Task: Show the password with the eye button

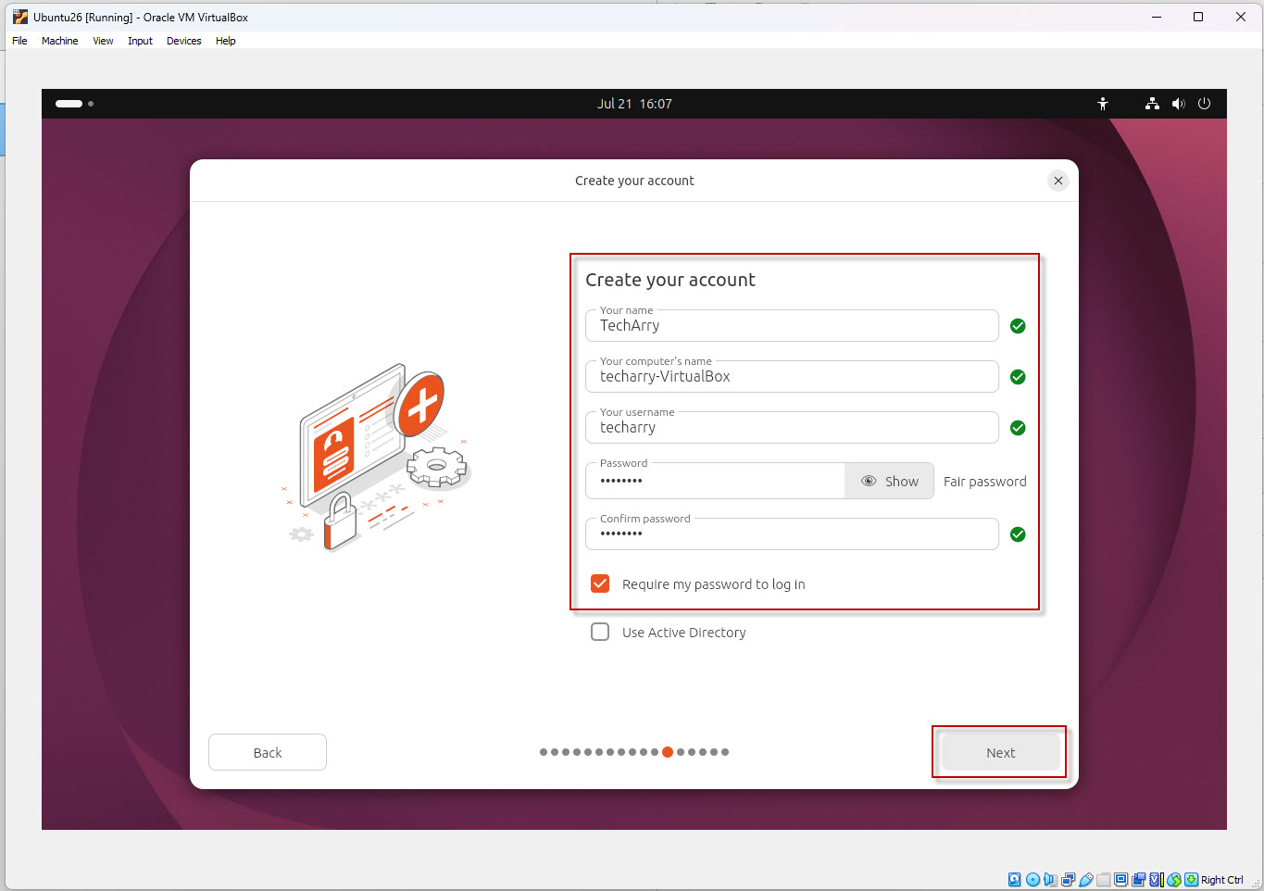Action: tap(889, 481)
